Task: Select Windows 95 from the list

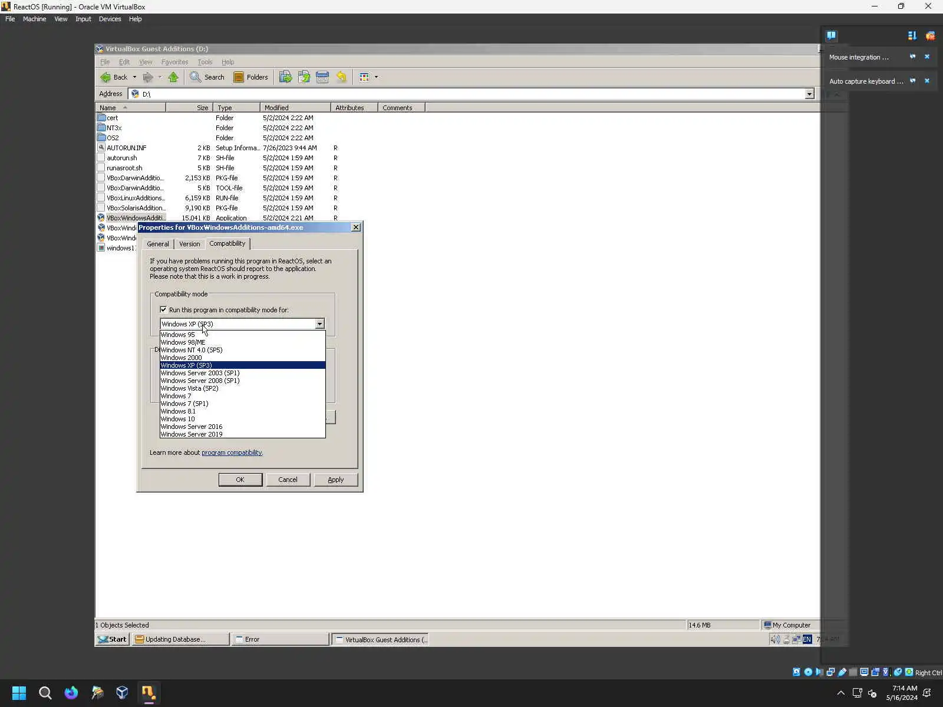Action: click(242, 335)
